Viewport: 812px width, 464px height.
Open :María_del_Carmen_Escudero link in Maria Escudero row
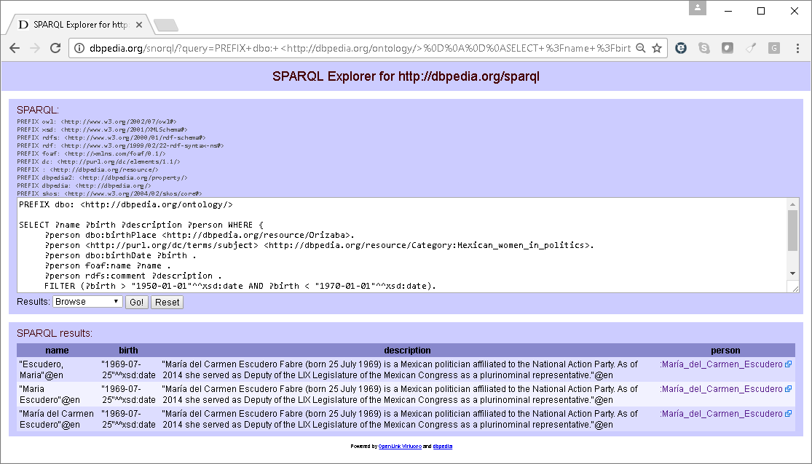722,389
